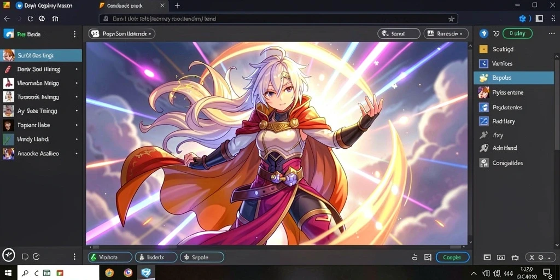
Task: Click the orange browser icon in taskbar
Action: [x=109, y=273]
